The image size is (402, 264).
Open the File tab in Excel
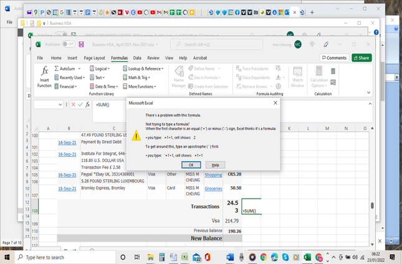[x=40, y=58]
